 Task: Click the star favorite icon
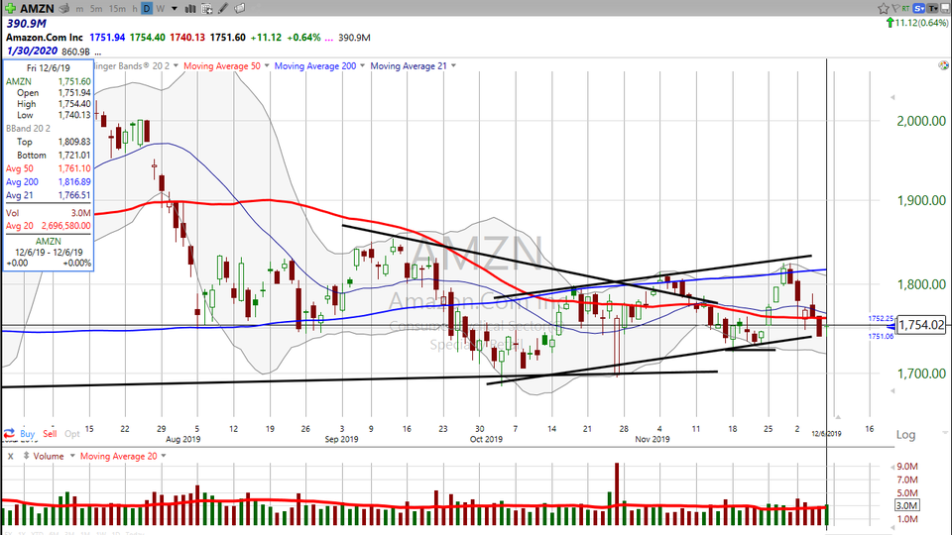(x=884, y=8)
